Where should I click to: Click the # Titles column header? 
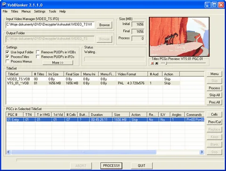[x=39, y=74]
